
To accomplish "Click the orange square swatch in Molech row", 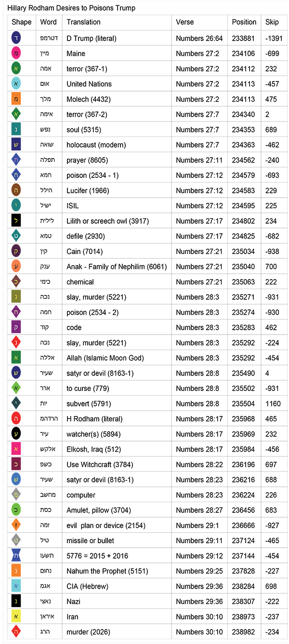I will [x=16, y=99].
